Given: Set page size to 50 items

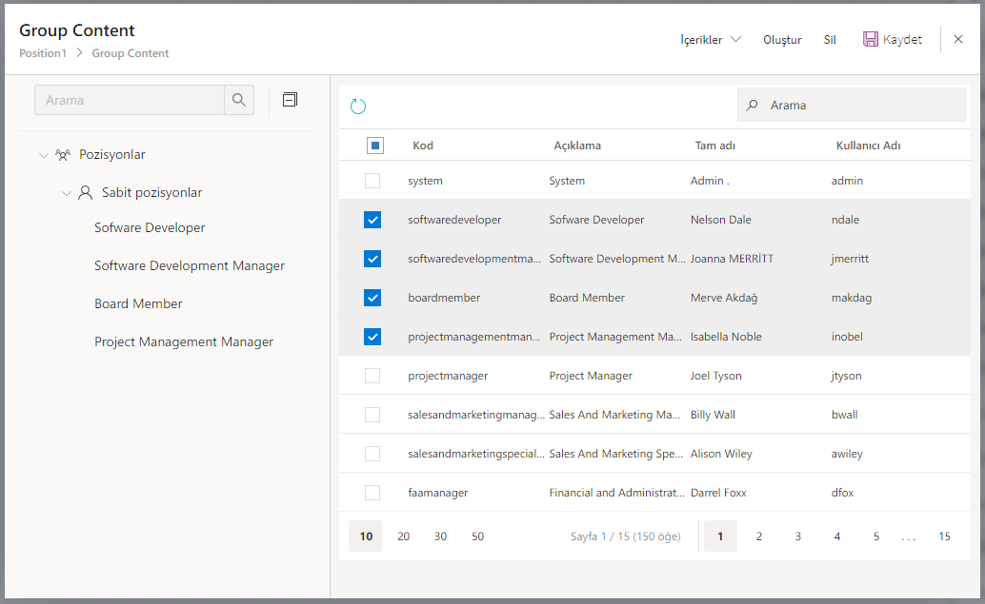Looking at the screenshot, I should coord(477,536).
